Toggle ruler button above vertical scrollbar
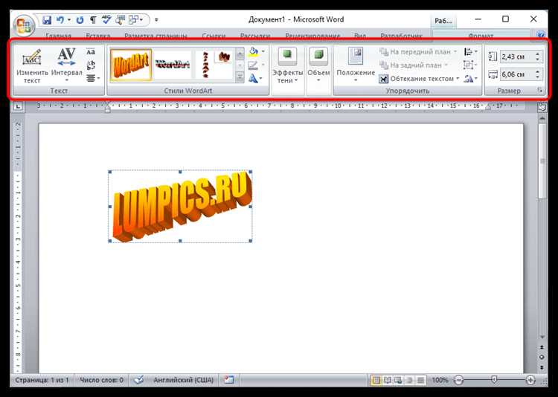The width and height of the screenshot is (558, 397). click(x=542, y=107)
